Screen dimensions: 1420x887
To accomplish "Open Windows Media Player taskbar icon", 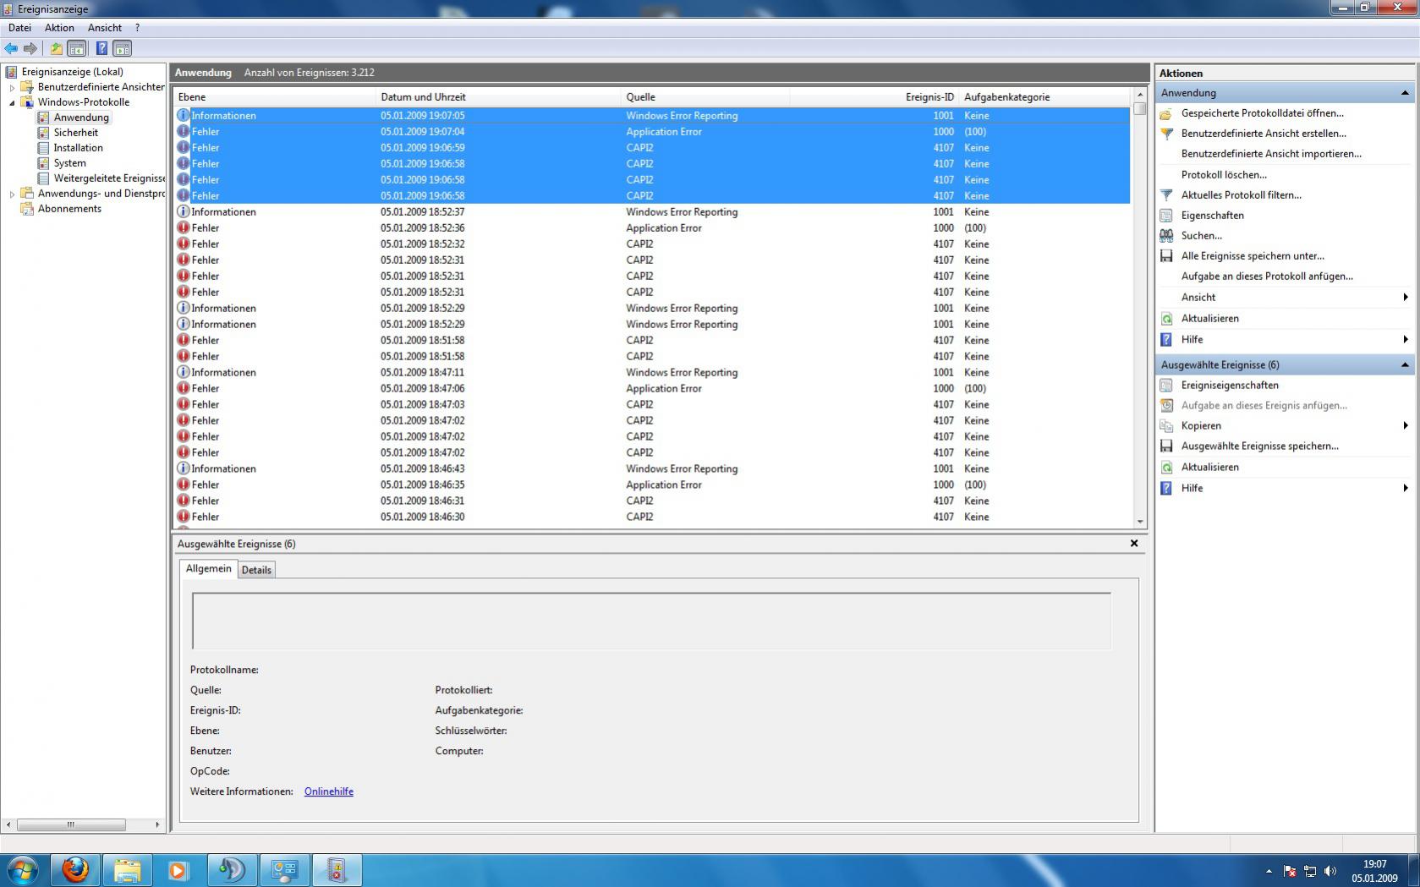I will click(178, 869).
